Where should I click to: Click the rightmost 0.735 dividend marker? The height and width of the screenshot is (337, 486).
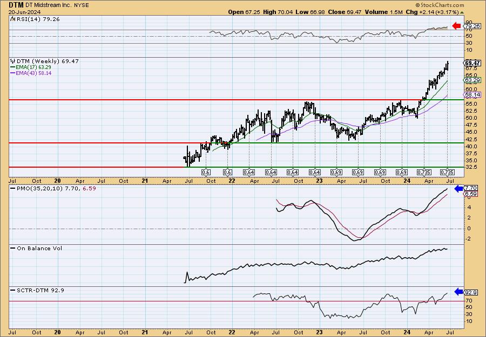pos(447,173)
